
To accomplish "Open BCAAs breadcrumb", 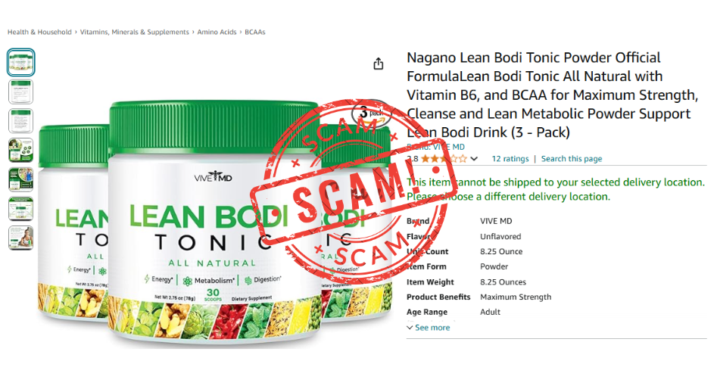I will pos(254,32).
